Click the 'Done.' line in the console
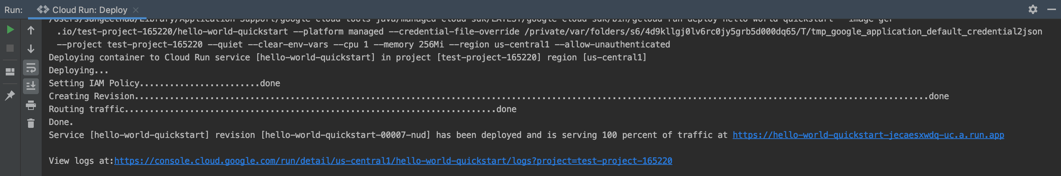This screenshot has width=1061, height=176. (61, 122)
